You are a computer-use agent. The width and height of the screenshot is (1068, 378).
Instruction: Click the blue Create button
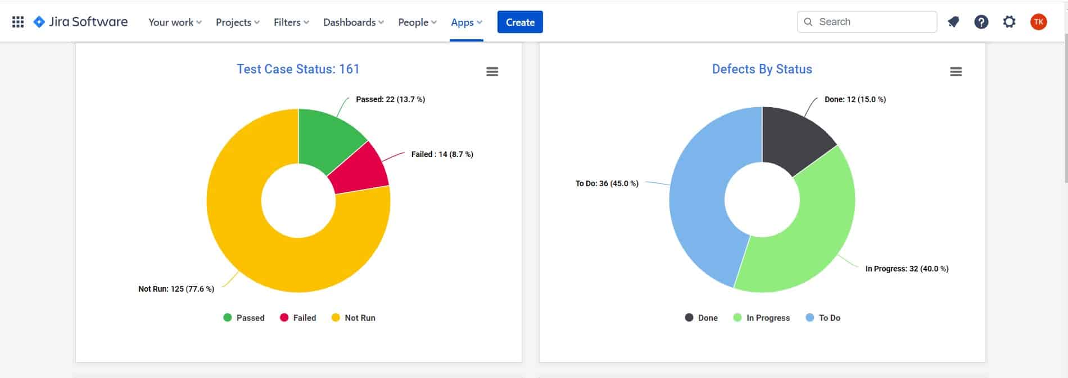520,22
